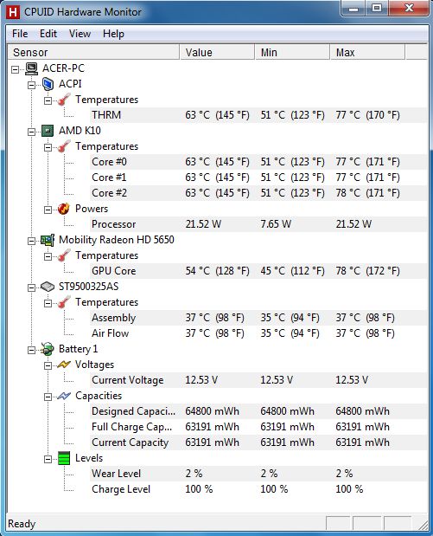Collapse the Battery 1 node
Screen dimensions: 433x536
pyautogui.click(x=31, y=351)
